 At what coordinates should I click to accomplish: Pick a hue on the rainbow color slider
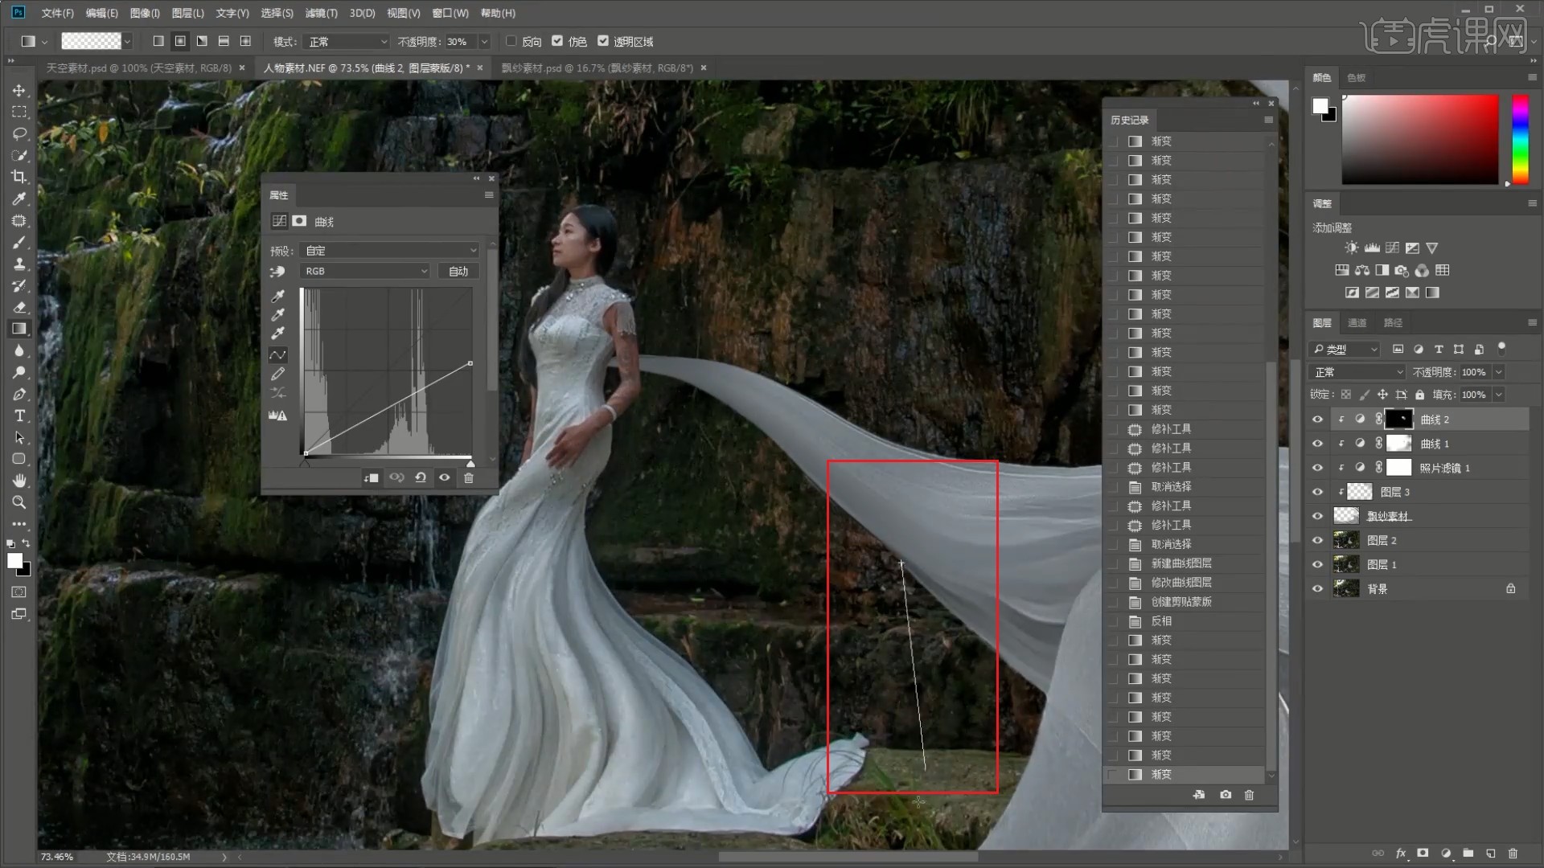[x=1520, y=139]
